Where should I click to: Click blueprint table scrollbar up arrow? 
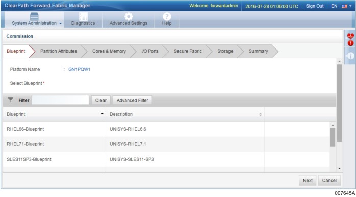[x=333, y=125]
